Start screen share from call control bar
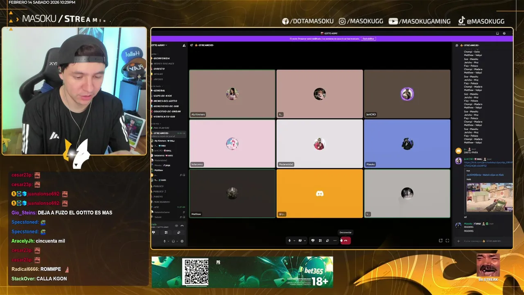 pos(313,241)
